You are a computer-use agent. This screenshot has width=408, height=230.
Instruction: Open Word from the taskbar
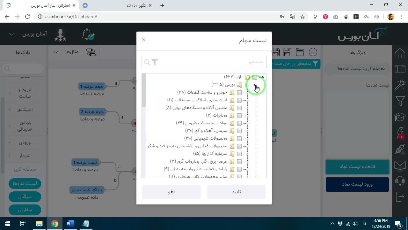tap(70, 224)
